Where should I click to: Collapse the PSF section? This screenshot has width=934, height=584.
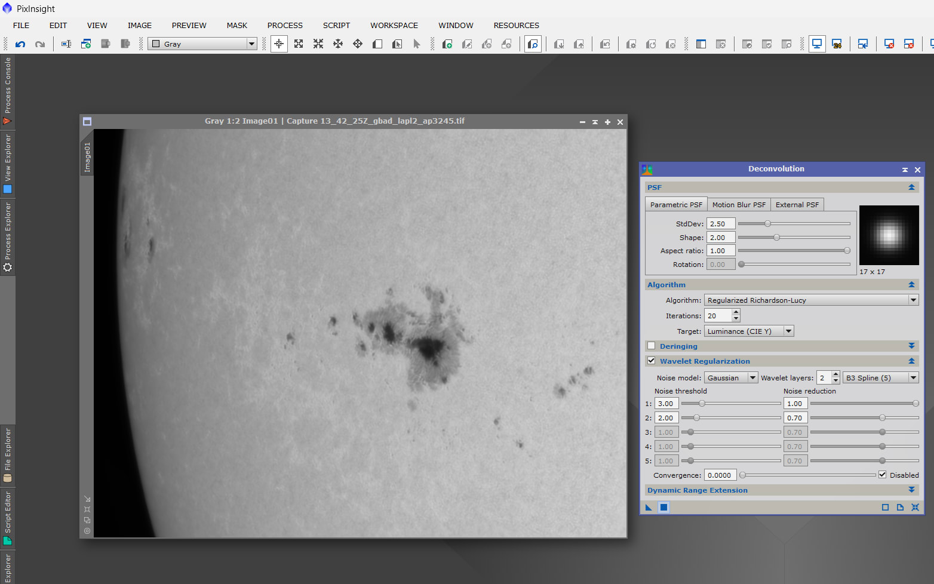[x=911, y=188]
